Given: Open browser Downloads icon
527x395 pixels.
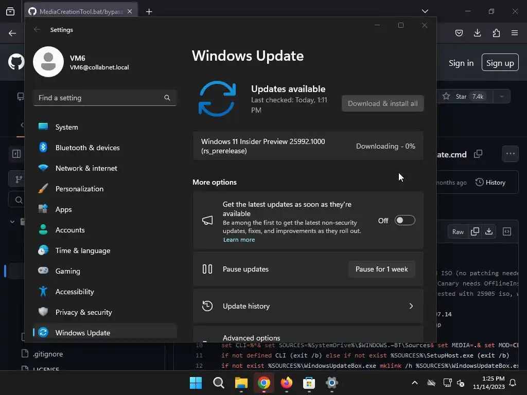Looking at the screenshot, I should [x=477, y=33].
